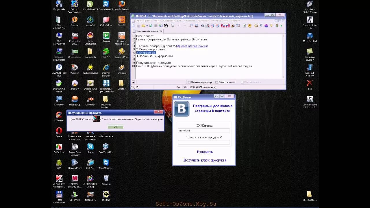Click the New document icon in AkelPad toolbar
Screen dimensions: 370x208
pos(133,26)
